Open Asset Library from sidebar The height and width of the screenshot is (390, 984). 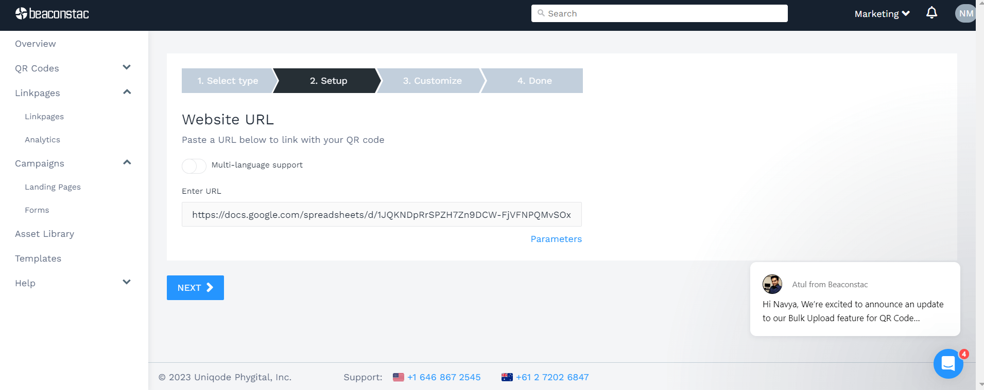pos(45,234)
